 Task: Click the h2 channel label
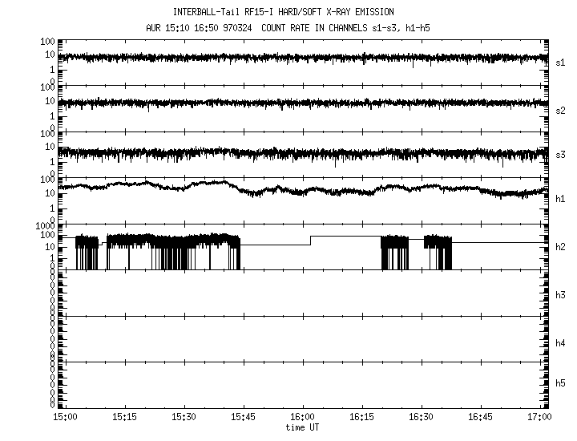[560, 246]
